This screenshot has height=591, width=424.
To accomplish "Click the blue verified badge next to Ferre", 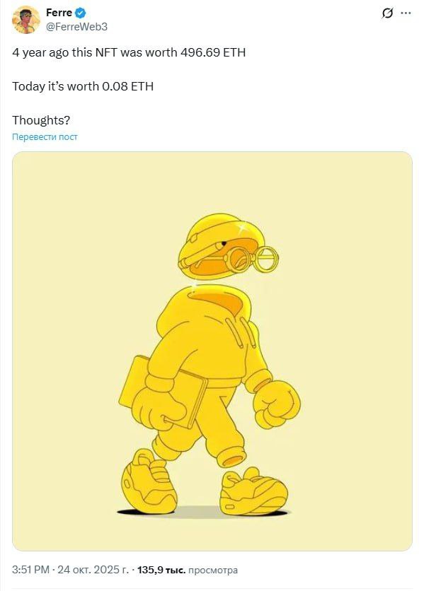I will (80, 13).
